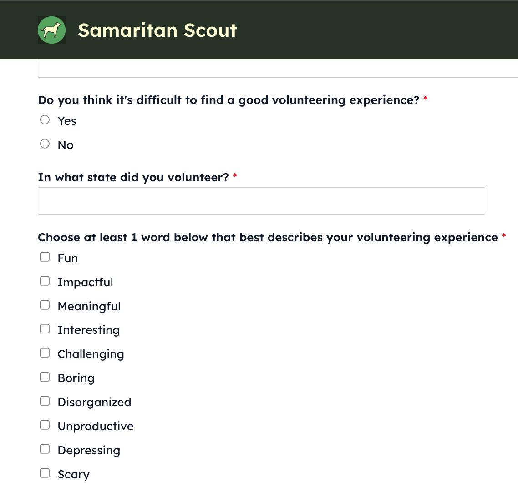Click the Unproductive label text
This screenshot has height=487, width=518.
click(x=96, y=426)
